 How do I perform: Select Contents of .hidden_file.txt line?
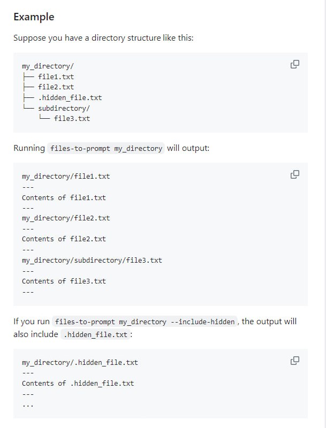(x=78, y=383)
